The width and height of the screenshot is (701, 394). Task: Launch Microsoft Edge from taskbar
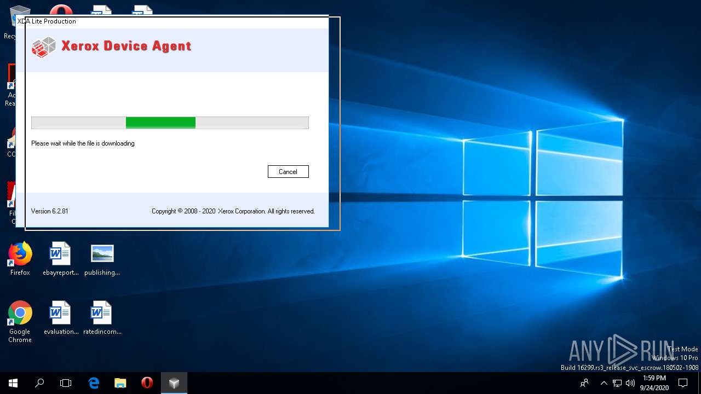coord(94,383)
